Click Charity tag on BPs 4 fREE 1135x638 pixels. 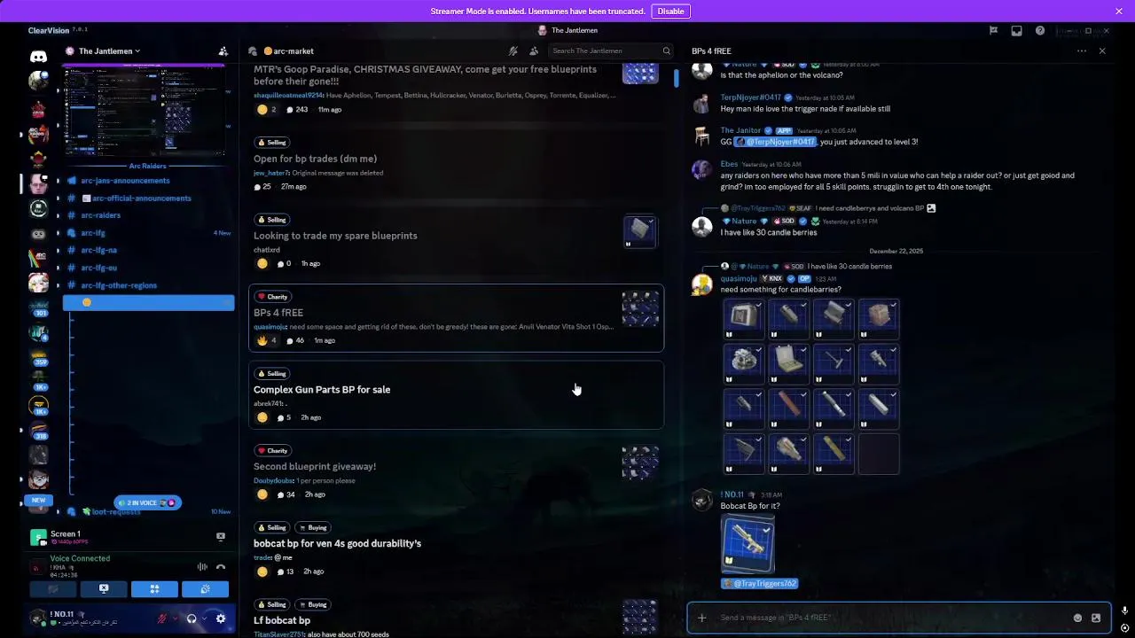pyautogui.click(x=273, y=297)
